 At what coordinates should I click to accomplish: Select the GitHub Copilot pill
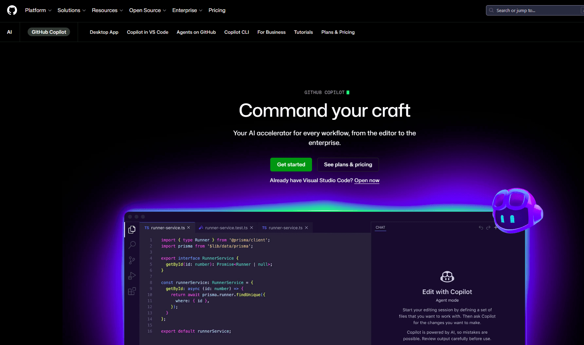click(x=49, y=32)
